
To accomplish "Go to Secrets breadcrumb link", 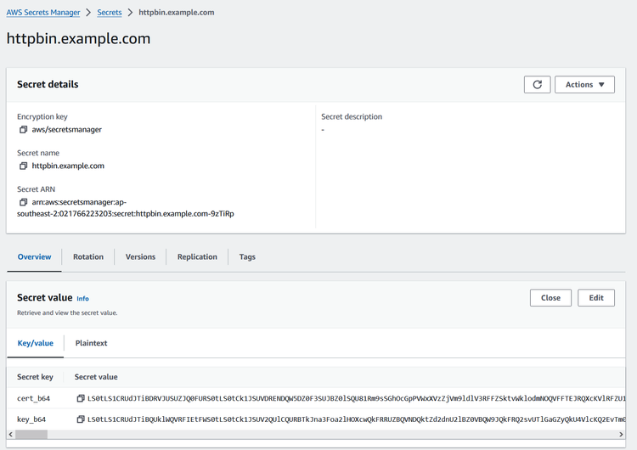I will pyautogui.click(x=110, y=13).
